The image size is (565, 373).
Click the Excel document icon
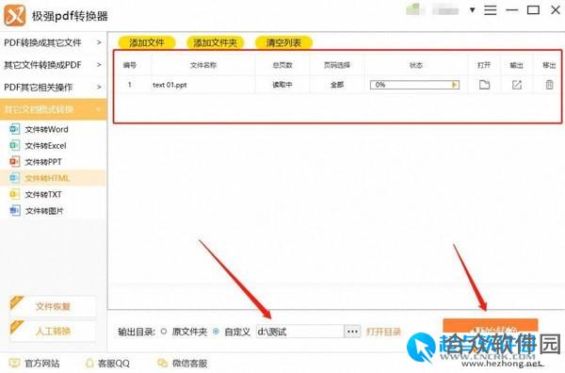(x=15, y=145)
